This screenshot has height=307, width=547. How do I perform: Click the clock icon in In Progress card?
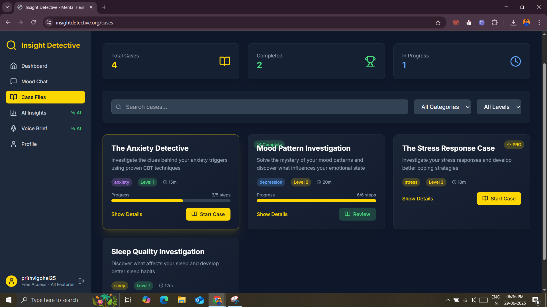click(515, 61)
